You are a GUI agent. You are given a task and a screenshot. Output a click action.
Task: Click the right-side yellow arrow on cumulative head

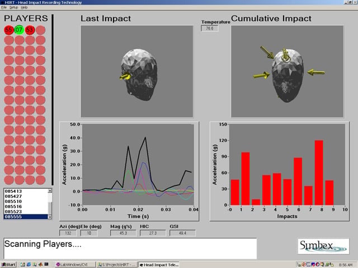pos(316,73)
